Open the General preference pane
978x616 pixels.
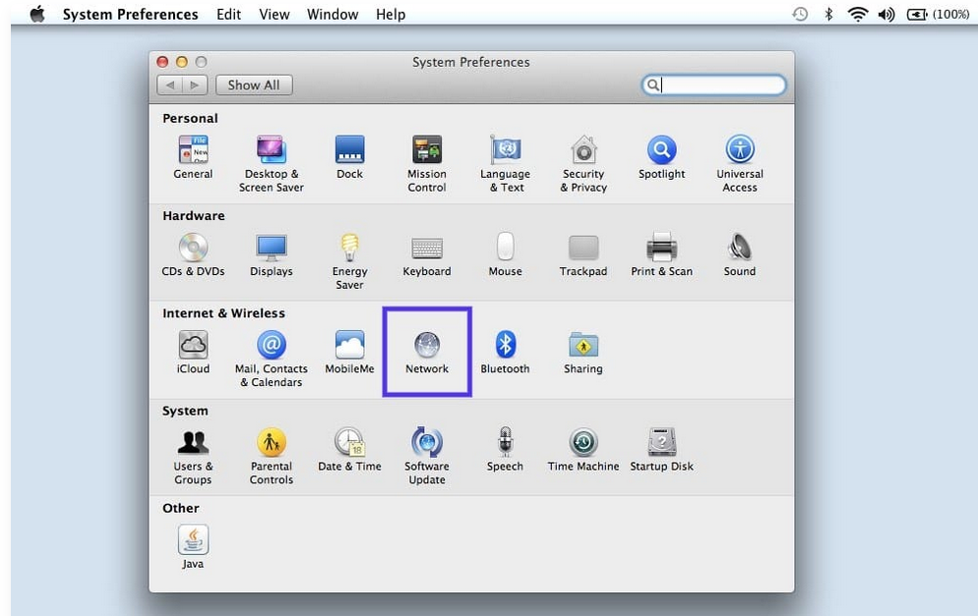click(193, 157)
